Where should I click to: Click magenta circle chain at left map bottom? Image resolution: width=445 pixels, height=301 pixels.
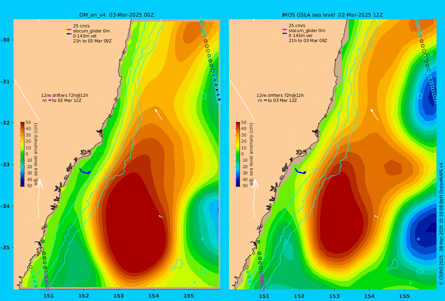tap(46, 280)
